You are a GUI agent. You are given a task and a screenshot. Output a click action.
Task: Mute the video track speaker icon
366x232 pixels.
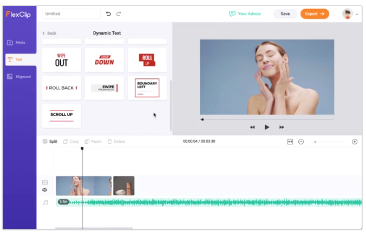[x=45, y=190]
